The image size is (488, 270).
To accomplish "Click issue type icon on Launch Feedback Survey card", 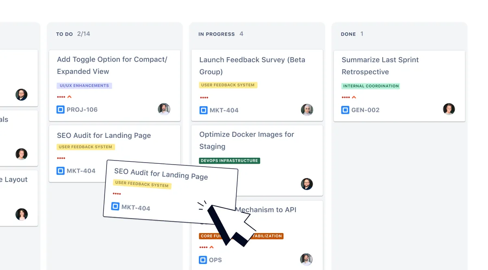I will (x=203, y=110).
